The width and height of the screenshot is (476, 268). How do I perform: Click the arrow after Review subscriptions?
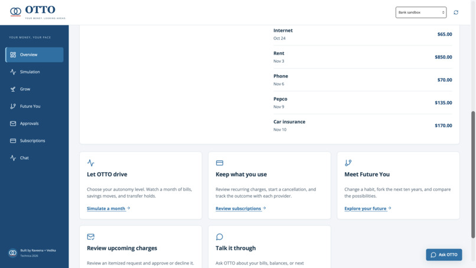(x=264, y=208)
